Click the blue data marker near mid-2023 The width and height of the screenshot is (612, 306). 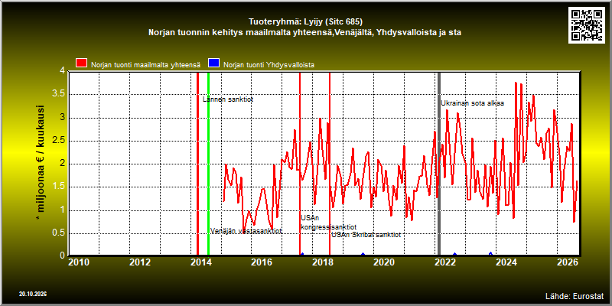[x=490, y=254]
